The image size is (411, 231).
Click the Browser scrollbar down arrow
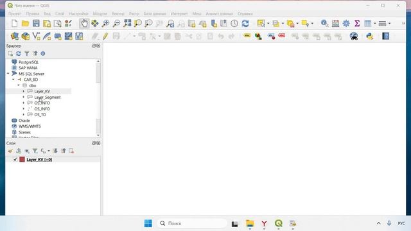pos(98,135)
